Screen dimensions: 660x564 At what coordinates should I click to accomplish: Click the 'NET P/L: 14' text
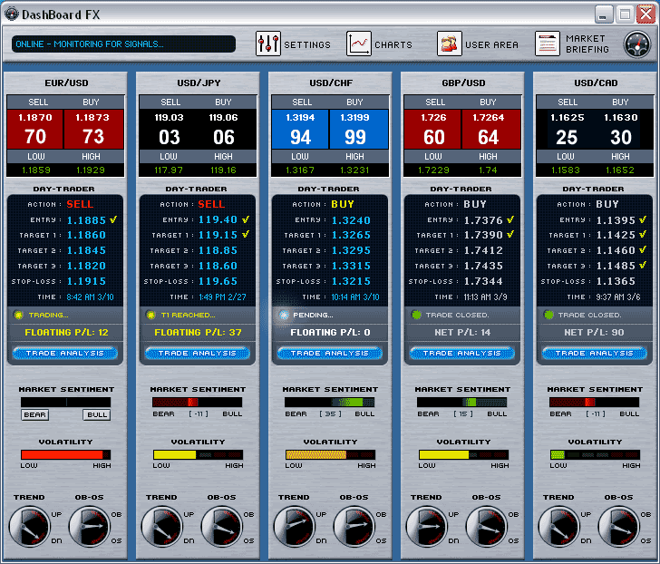pos(462,333)
